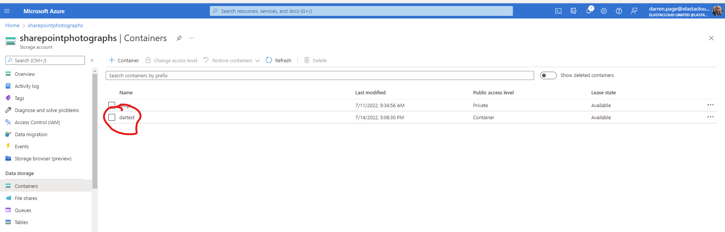Focus the Search containers by prefix field
This screenshot has height=232, width=725.
coord(320,75)
